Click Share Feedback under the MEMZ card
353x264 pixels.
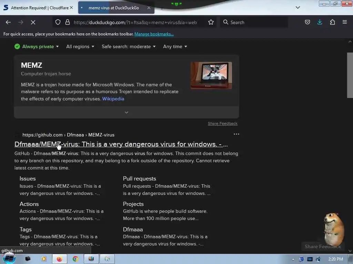[222, 123]
